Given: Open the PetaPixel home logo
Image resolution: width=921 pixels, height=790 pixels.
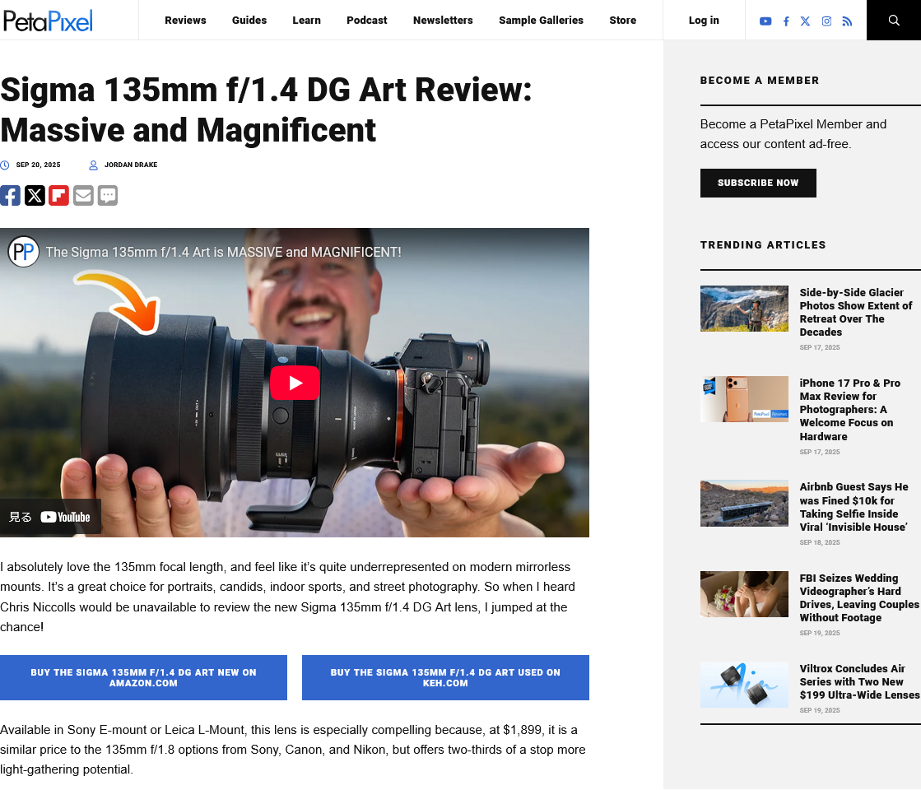Looking at the screenshot, I should (48, 21).
